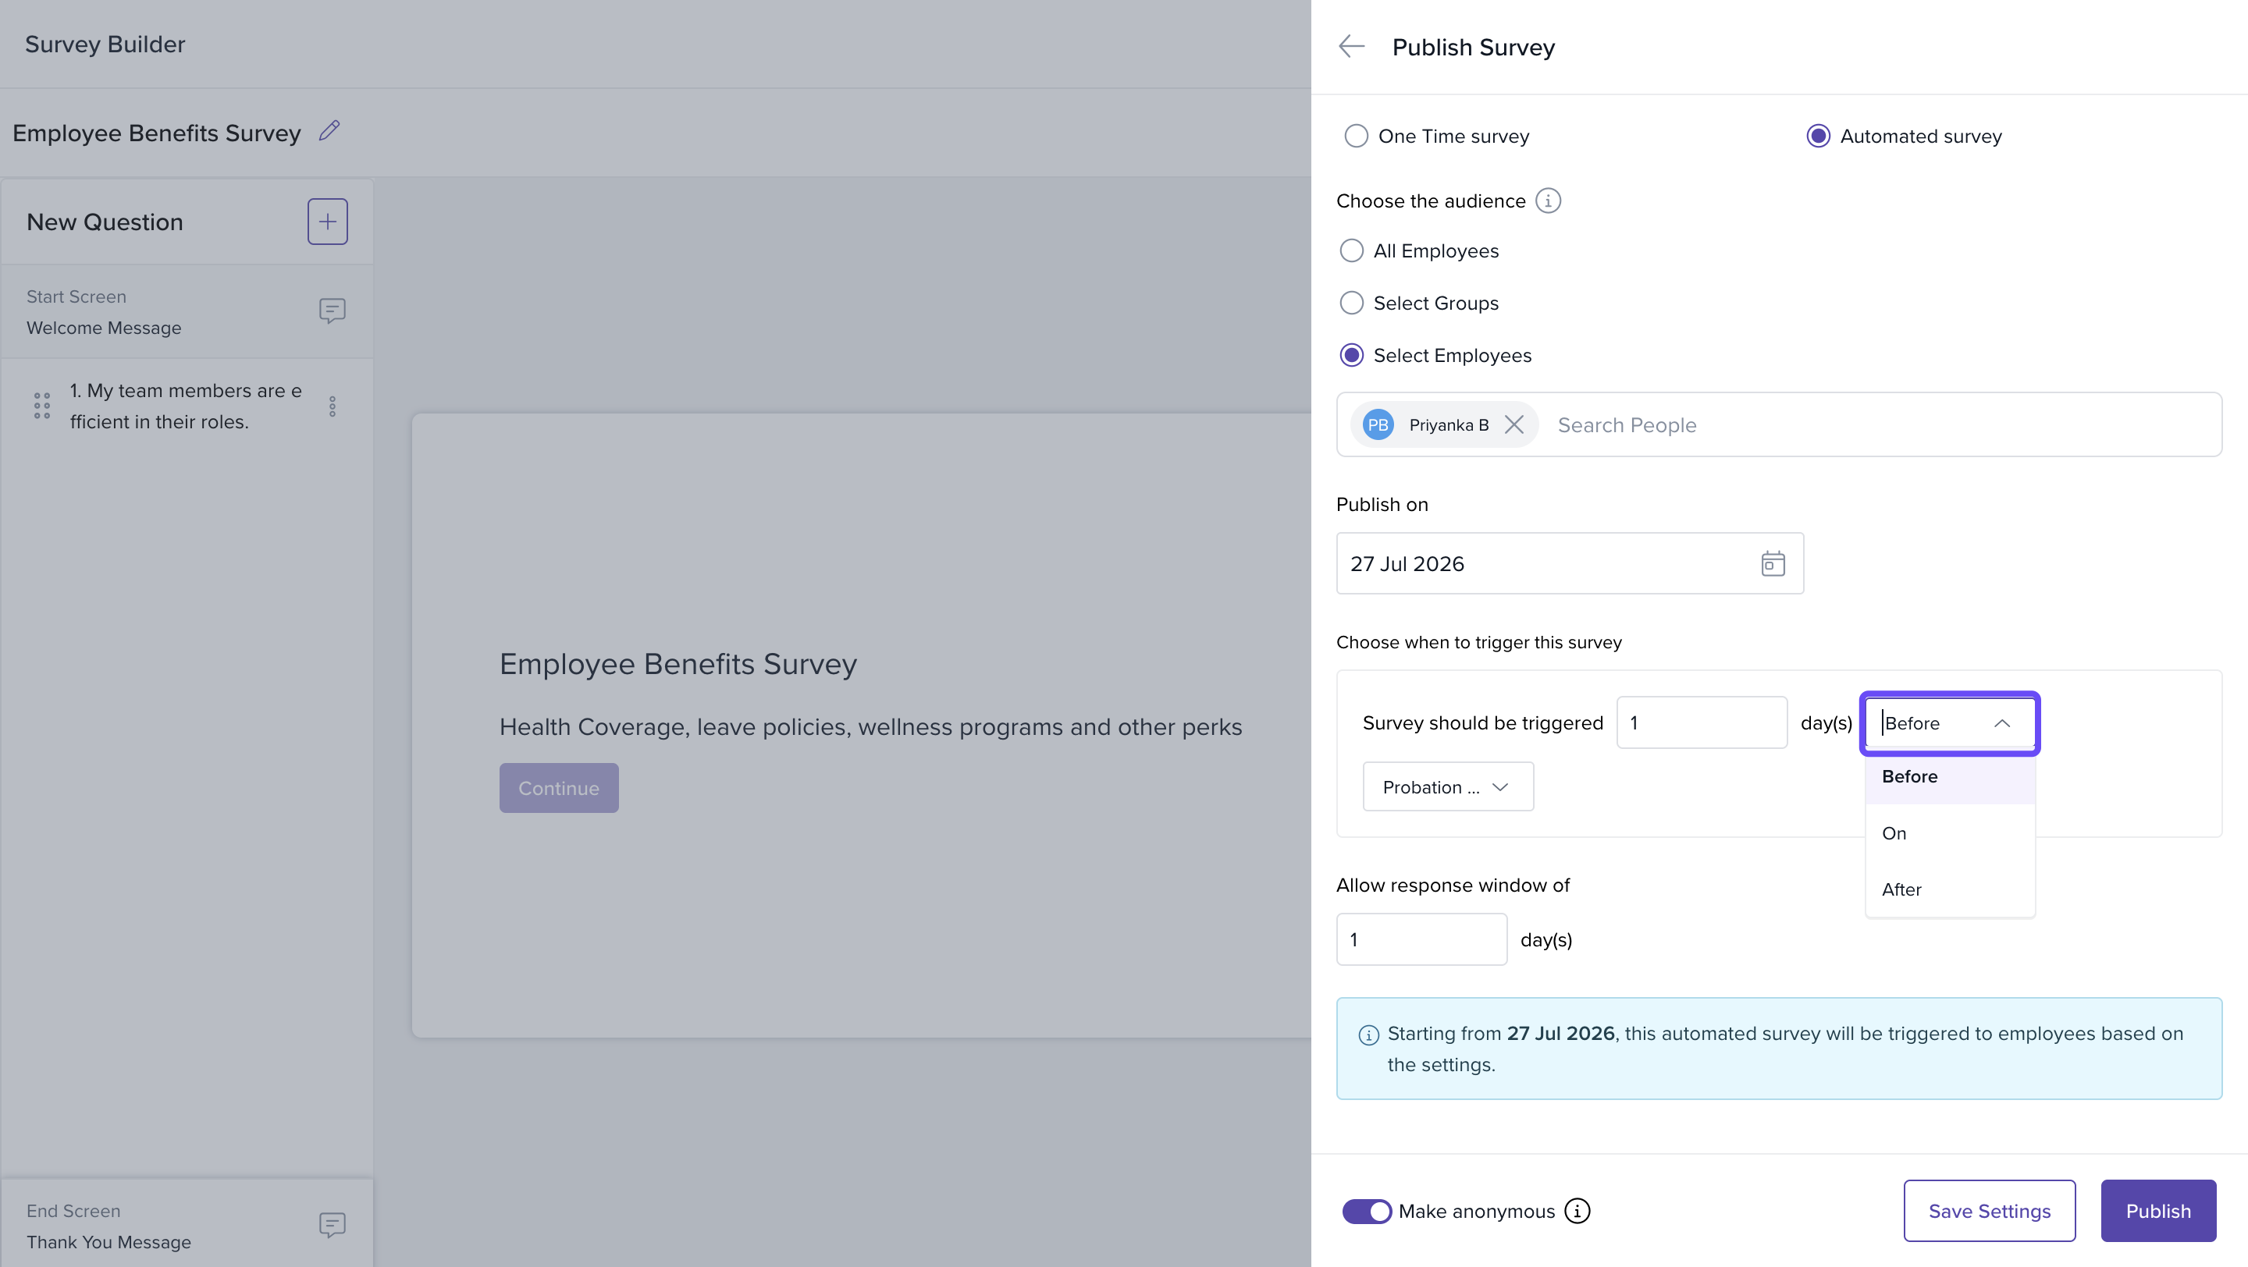This screenshot has width=2248, height=1267.
Task: Click the trigger days number field
Action: point(1701,723)
